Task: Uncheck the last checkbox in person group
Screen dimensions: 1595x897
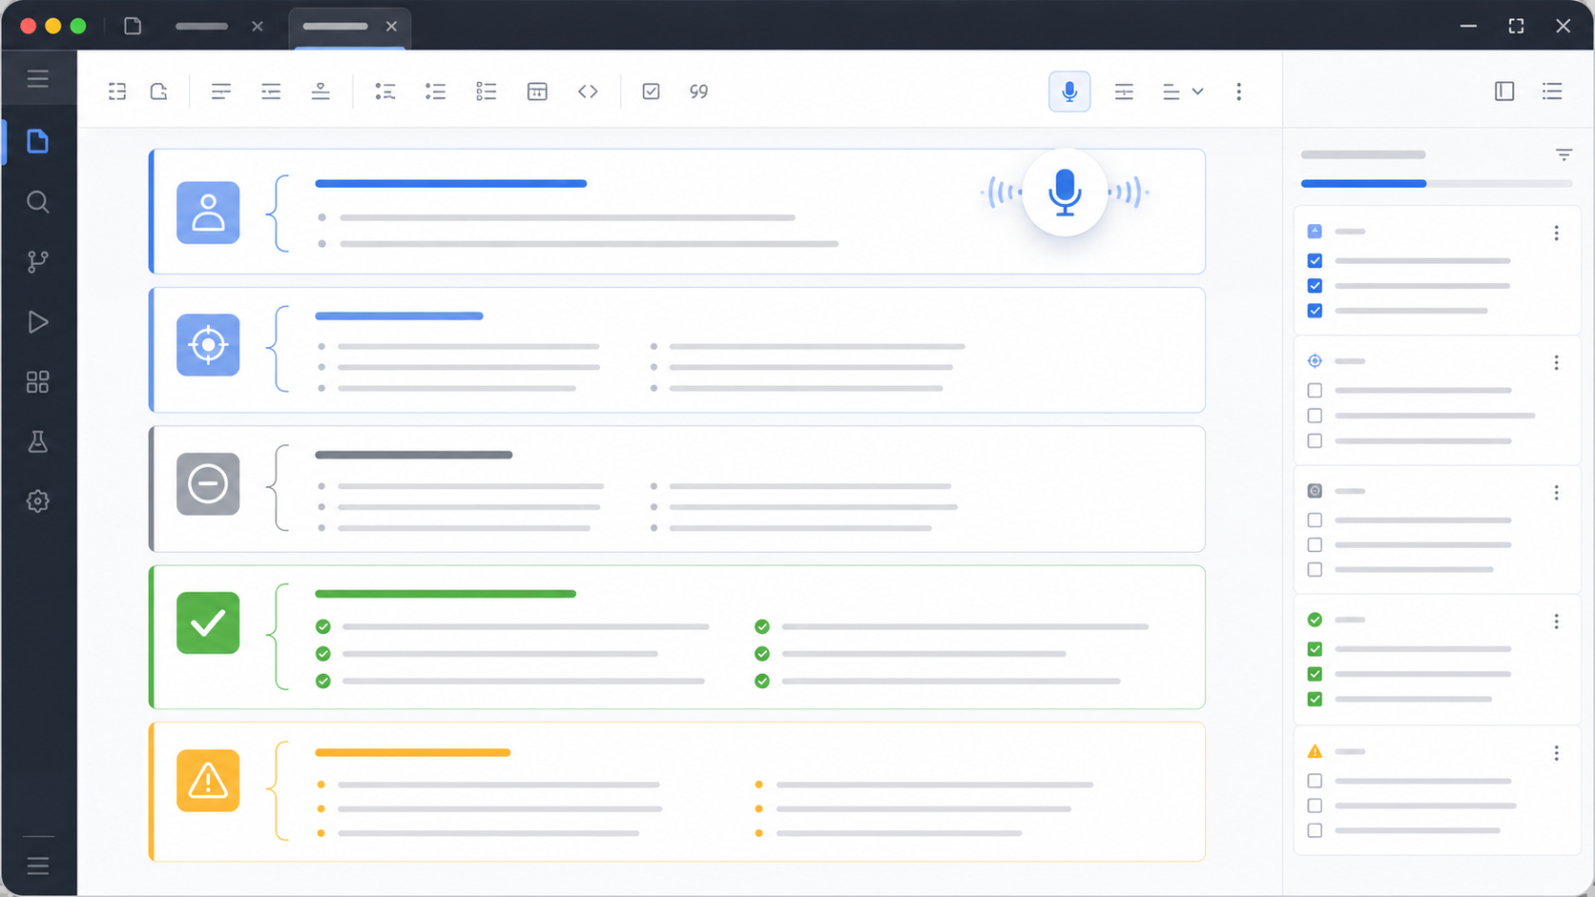Action: click(1315, 311)
